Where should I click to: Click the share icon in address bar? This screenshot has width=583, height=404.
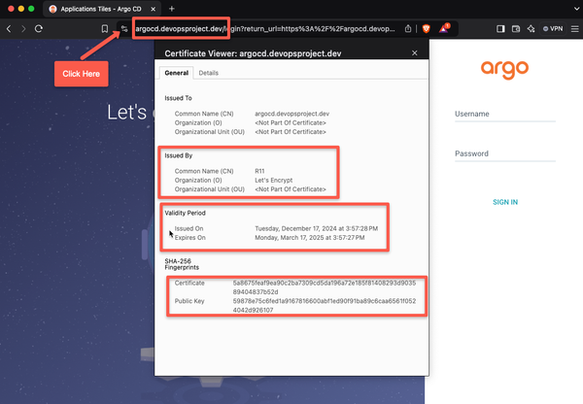point(408,29)
